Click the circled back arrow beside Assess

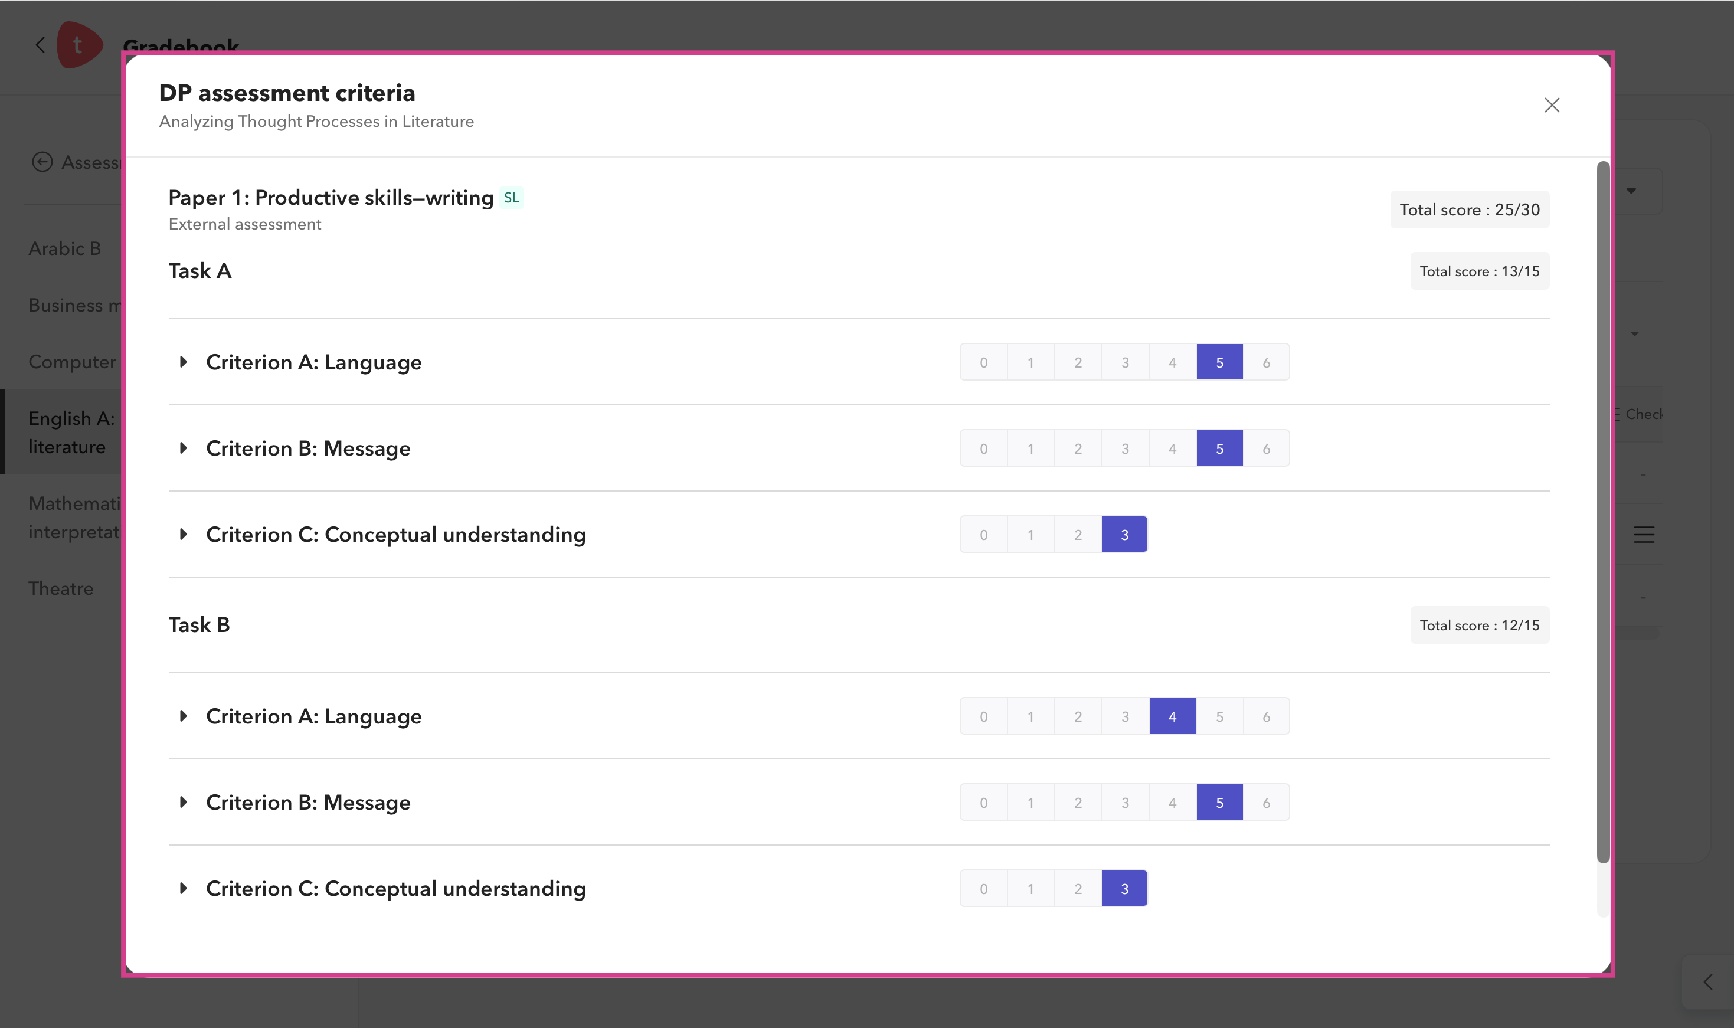pyautogui.click(x=42, y=162)
